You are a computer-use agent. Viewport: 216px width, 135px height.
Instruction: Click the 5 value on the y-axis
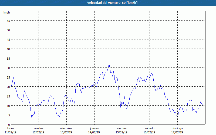pos(9,115)
